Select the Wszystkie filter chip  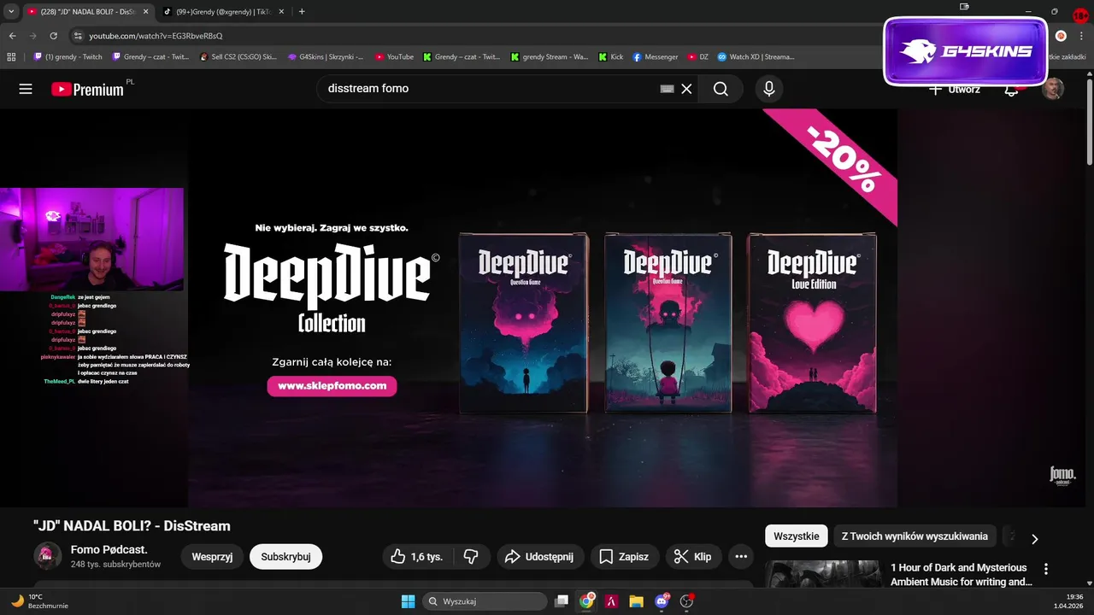click(797, 536)
